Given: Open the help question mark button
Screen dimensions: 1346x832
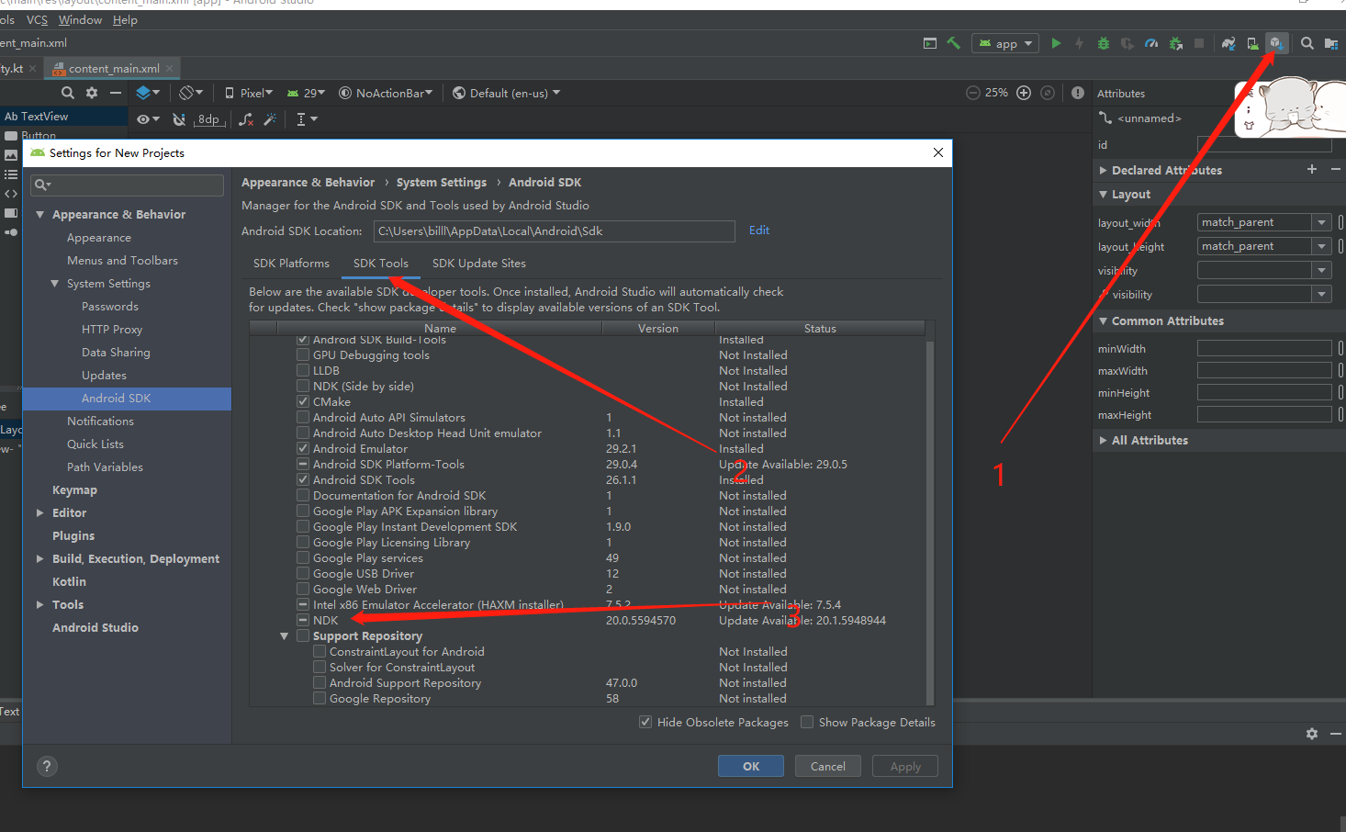Looking at the screenshot, I should [x=47, y=766].
